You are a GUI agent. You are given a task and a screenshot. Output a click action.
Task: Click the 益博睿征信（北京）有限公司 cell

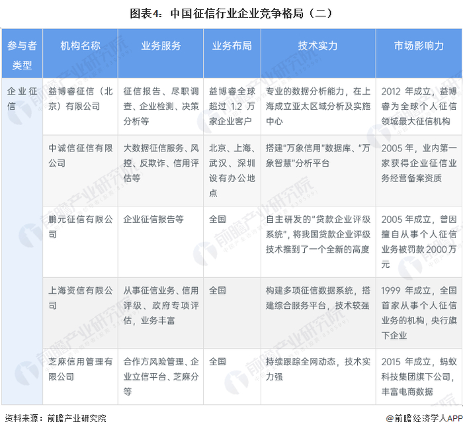tap(80, 107)
